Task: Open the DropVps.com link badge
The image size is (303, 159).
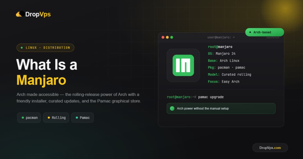Action: pyautogui.click(x=270, y=148)
